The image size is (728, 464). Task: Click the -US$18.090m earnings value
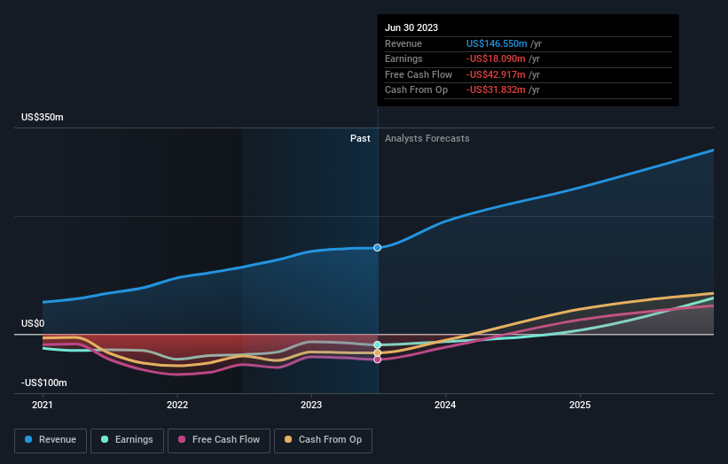click(496, 58)
